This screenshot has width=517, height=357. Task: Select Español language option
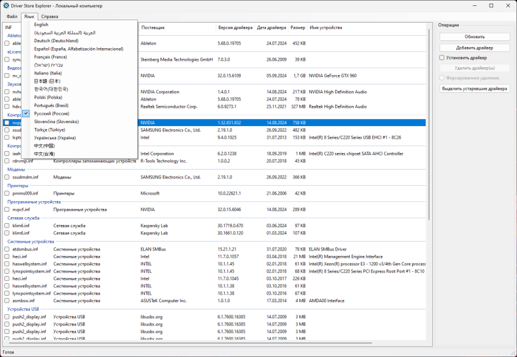click(79, 49)
